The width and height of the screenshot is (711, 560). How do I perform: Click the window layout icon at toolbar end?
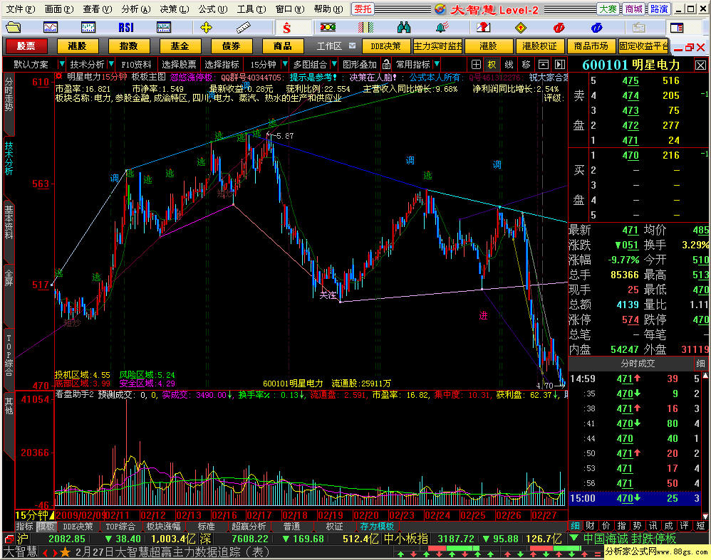click(x=677, y=28)
